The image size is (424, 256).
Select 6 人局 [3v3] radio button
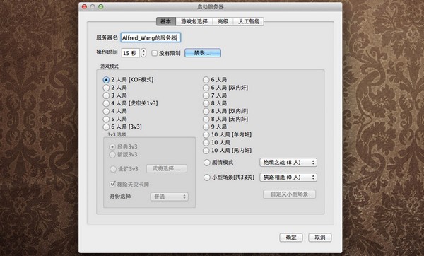106,127
